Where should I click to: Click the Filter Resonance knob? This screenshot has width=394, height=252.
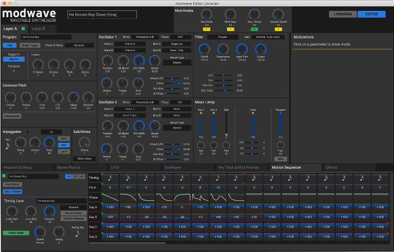coord(223,49)
